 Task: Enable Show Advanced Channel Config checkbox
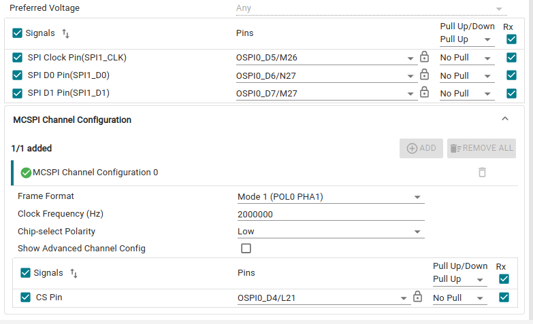(x=246, y=249)
